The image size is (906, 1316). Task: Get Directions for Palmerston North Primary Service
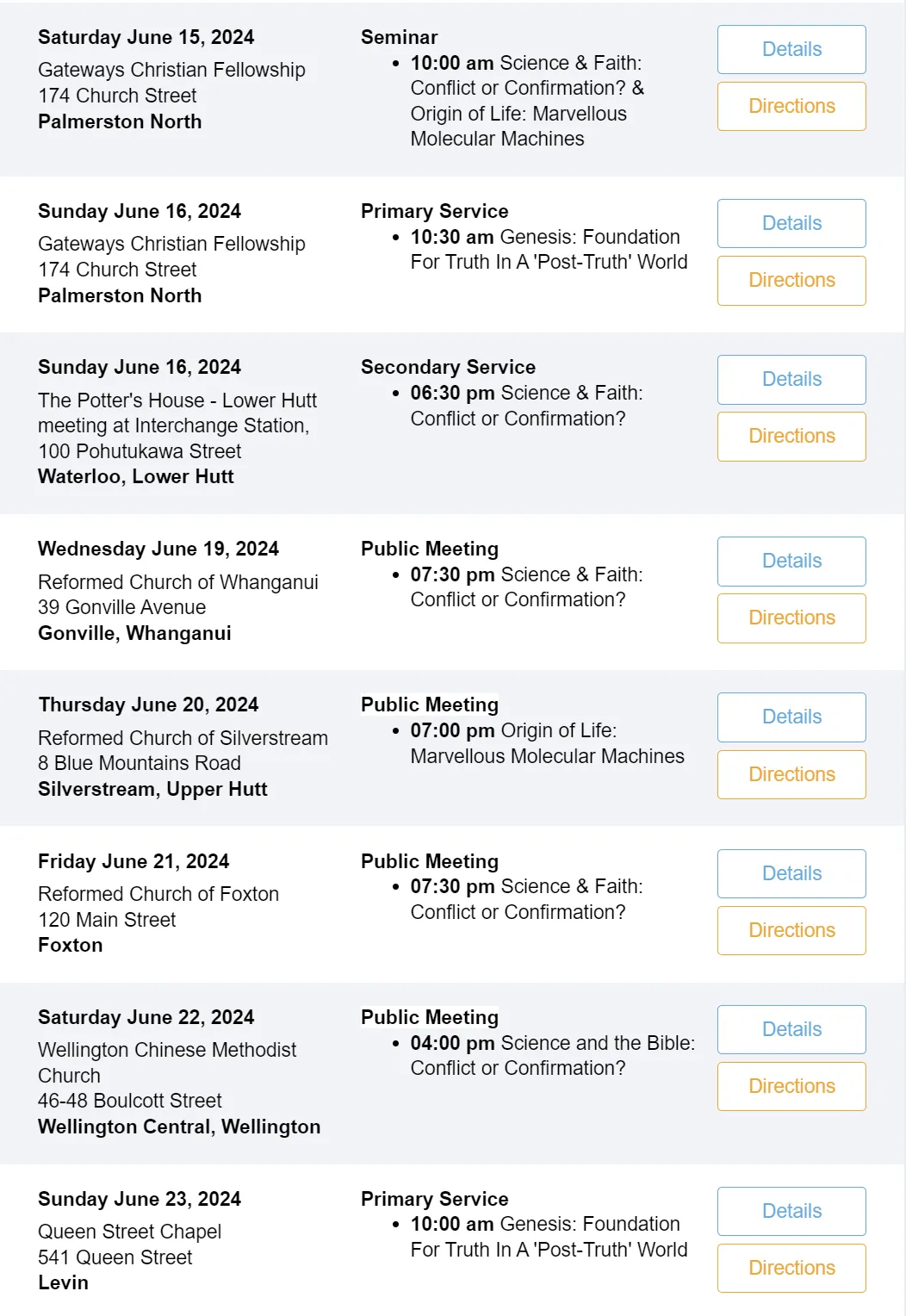791,280
